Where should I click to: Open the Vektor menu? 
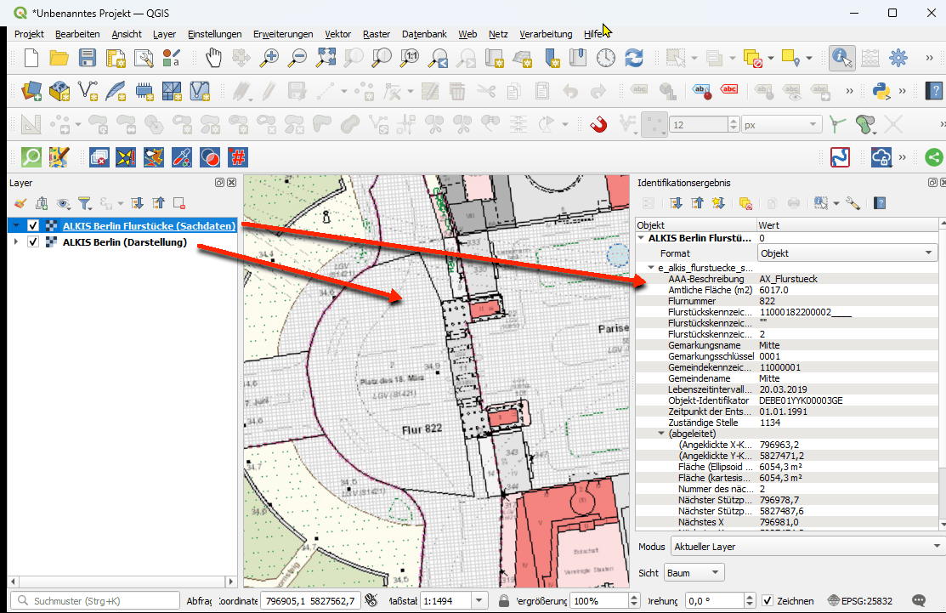(337, 34)
